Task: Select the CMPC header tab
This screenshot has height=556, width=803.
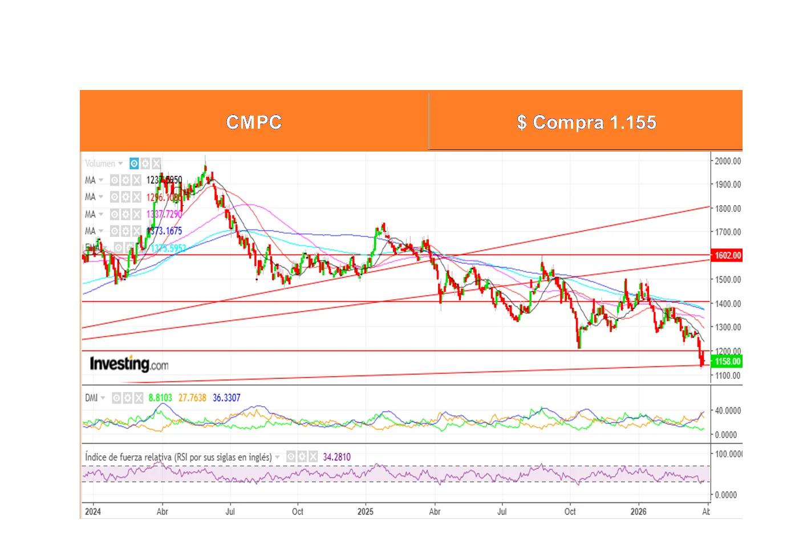Action: (254, 121)
